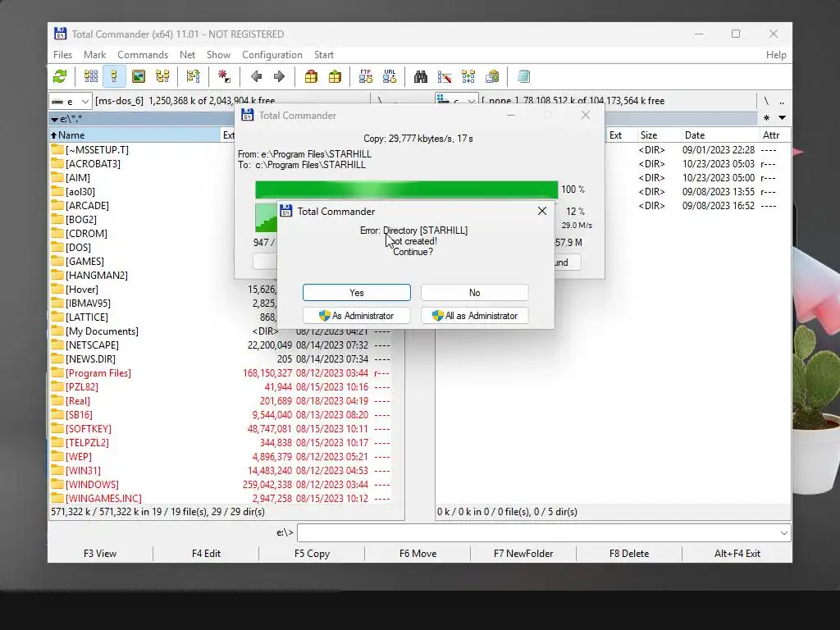Select the [~MSSETUP.T] folder row
The height and width of the screenshot is (630, 840).
coord(141,149)
